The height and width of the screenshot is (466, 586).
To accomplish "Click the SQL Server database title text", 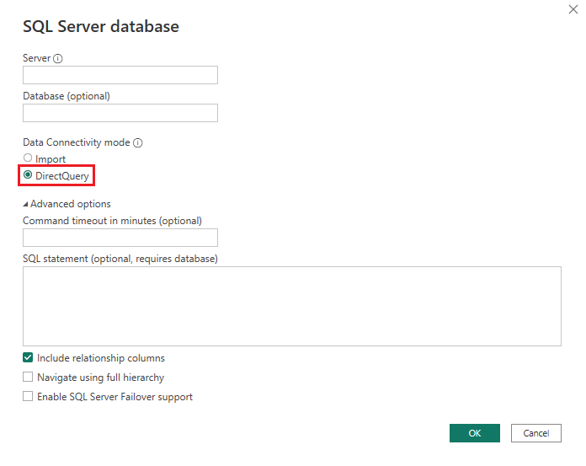I will pos(101,27).
